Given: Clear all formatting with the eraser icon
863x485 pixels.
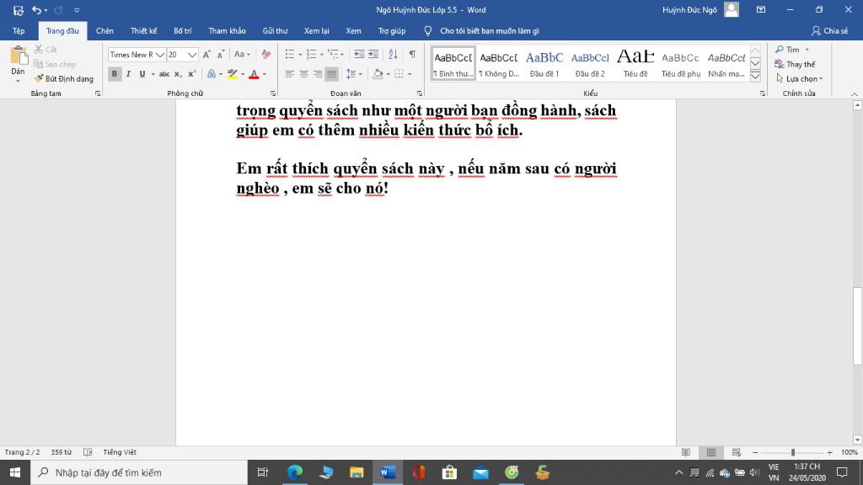Looking at the screenshot, I should pos(266,55).
